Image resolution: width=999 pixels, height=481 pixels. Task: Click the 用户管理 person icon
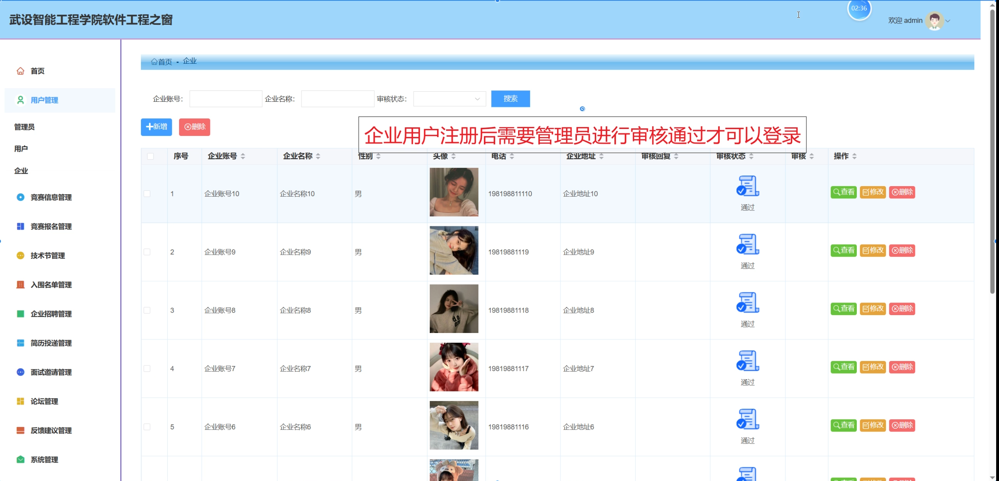pyautogui.click(x=20, y=100)
